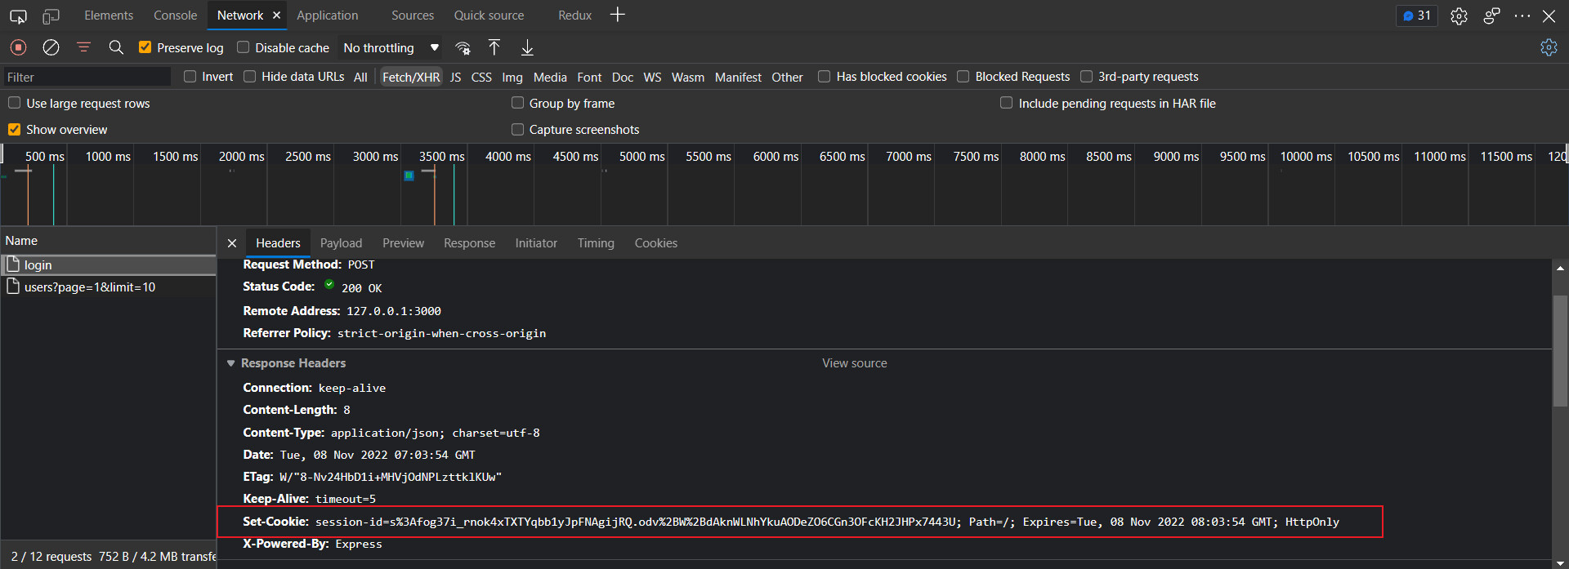1569x569 pixels.
Task: Click the blue marker in timeline overview
Action: (x=409, y=176)
